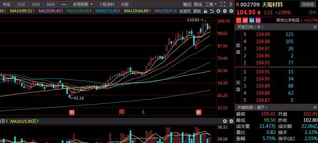Expand the 工具 tools dropdown
The height and width of the screenshot is (143, 318).
pyautogui.click(x=211, y=4)
